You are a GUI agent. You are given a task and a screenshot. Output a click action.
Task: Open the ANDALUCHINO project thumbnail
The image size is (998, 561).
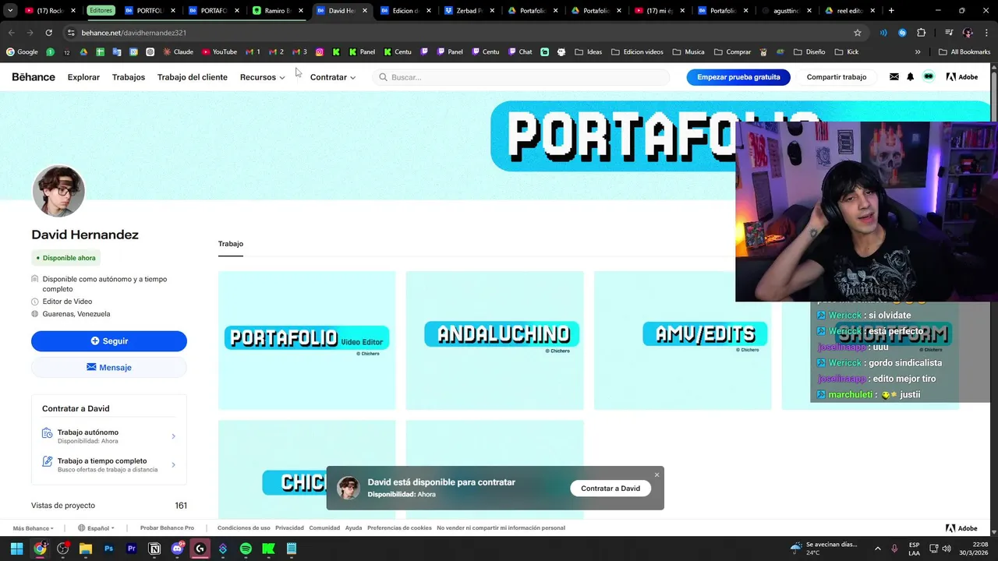tap(495, 340)
